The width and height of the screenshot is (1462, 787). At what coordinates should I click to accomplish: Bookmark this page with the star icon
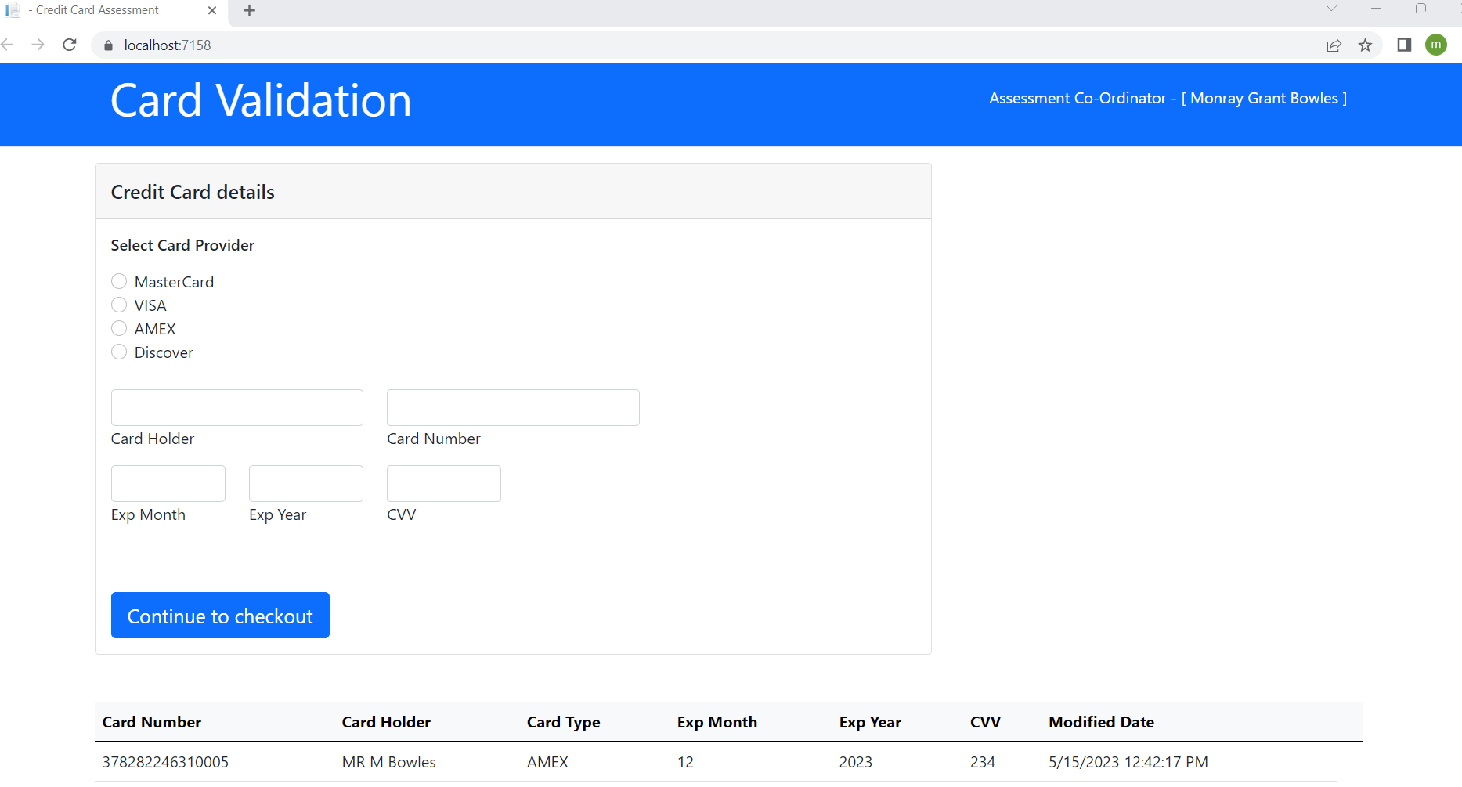click(x=1366, y=45)
